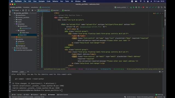Open Search Everywhere magnifier in toolbar
This screenshot has width=175, height=98.
[x=165, y=7]
